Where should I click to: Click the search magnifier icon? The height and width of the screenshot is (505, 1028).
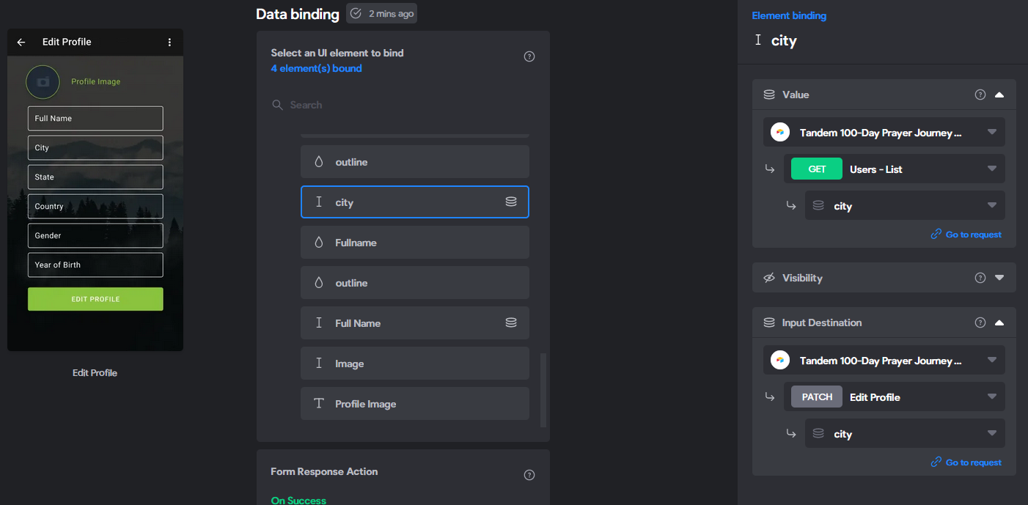277,105
